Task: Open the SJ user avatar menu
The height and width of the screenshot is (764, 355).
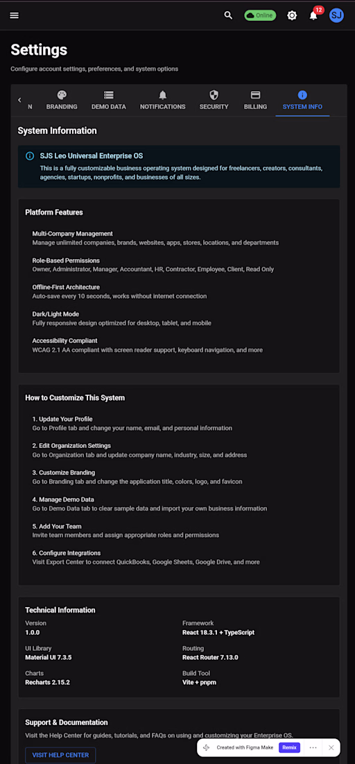Action: point(336,15)
